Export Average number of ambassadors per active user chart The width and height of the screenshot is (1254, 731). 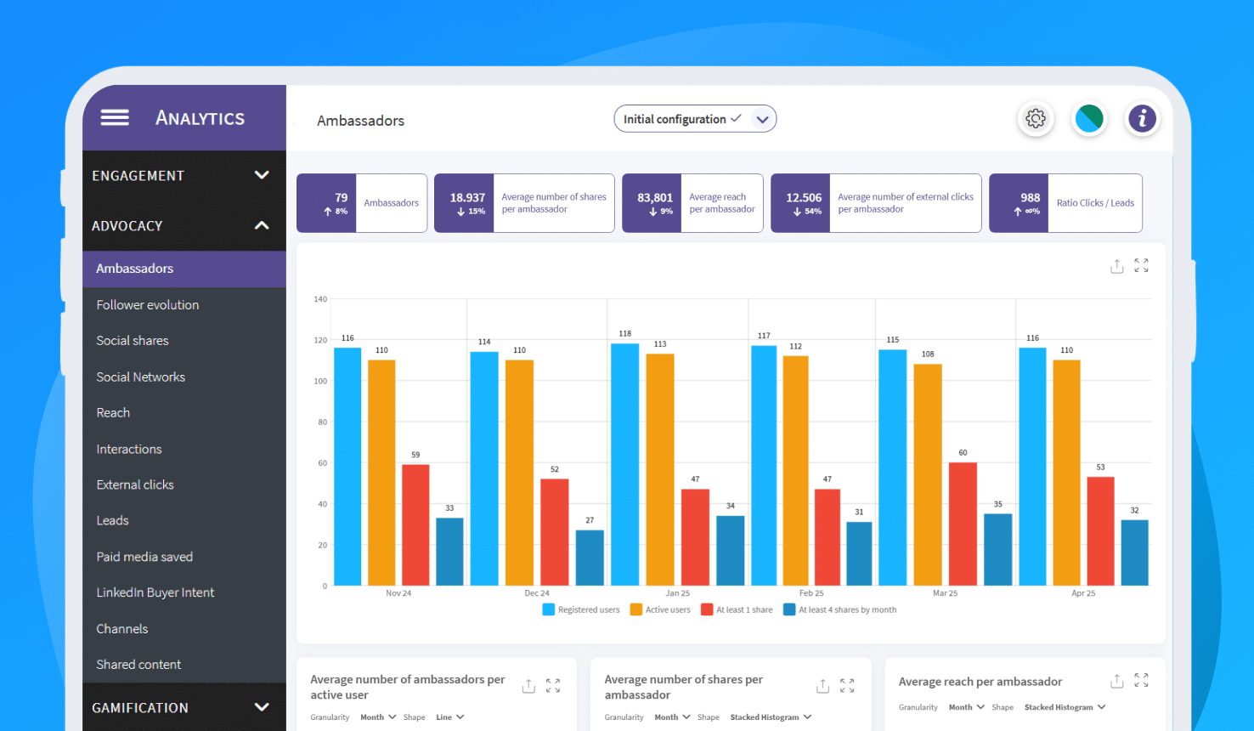coord(528,686)
